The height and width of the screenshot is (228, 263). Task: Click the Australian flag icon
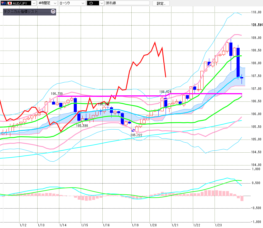pos(3,3)
